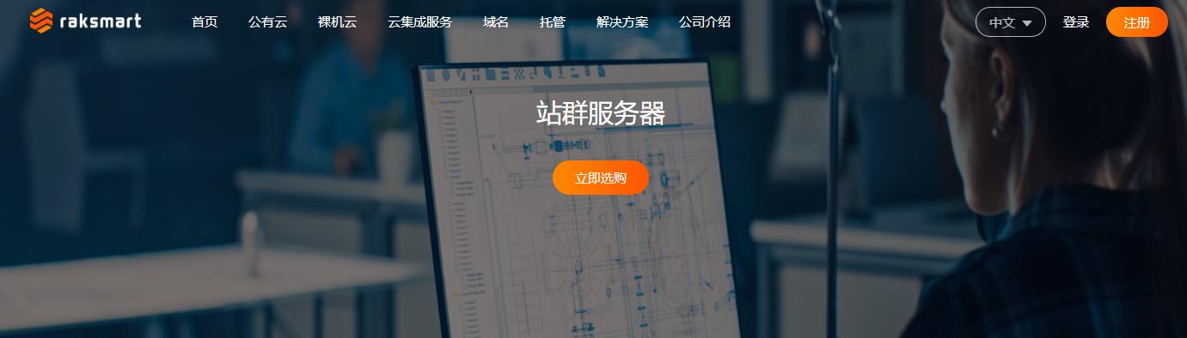This screenshot has width=1187, height=338.
Task: Open the 裸机云 menu
Action: tap(337, 22)
